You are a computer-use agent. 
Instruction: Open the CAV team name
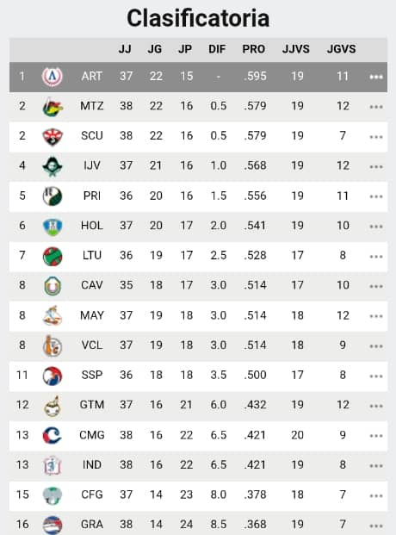coord(92,285)
